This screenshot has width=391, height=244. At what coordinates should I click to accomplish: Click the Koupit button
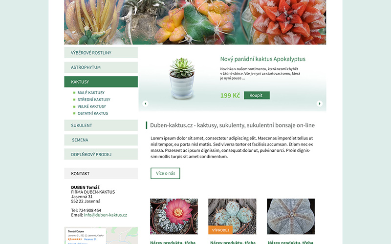(257, 95)
